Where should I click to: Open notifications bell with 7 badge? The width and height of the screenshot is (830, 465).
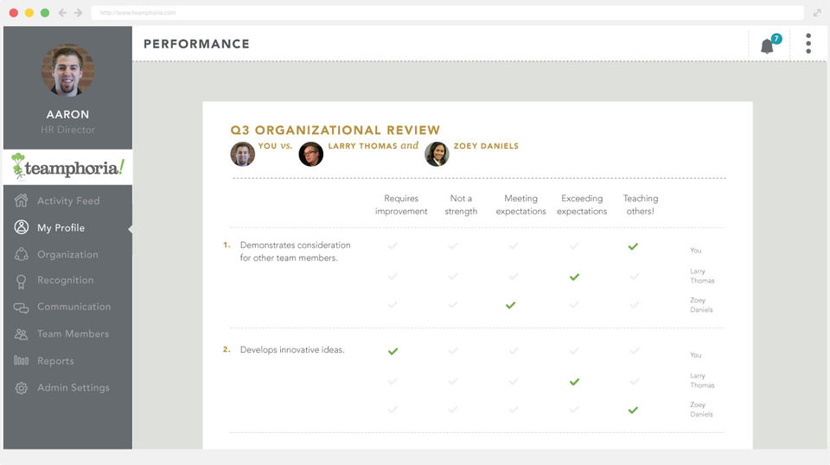(x=768, y=45)
